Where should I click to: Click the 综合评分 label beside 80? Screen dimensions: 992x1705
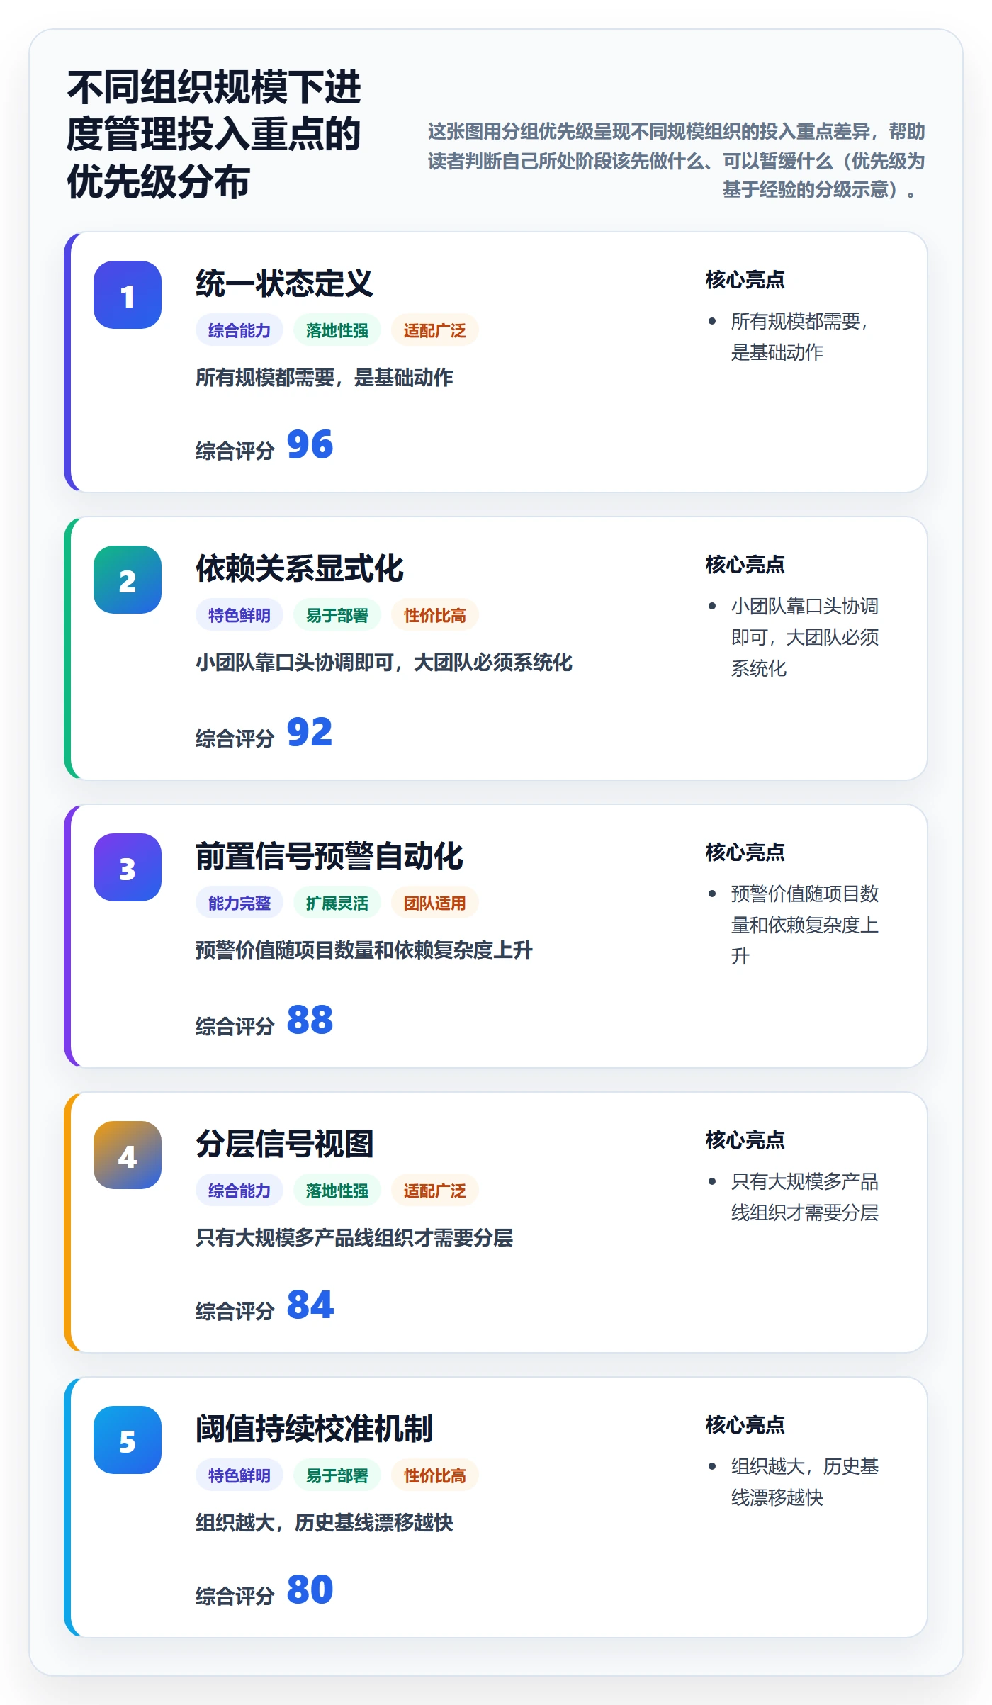click(x=235, y=1596)
